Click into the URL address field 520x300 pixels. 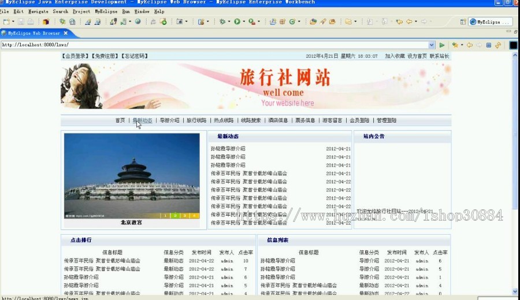pos(214,45)
